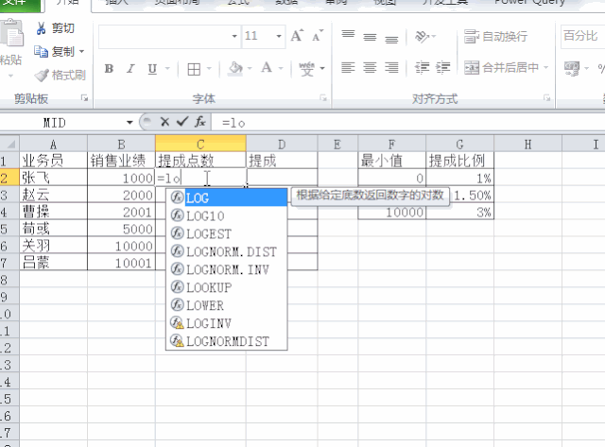Open the font size dropdown
The image size is (605, 447).
[x=277, y=37]
